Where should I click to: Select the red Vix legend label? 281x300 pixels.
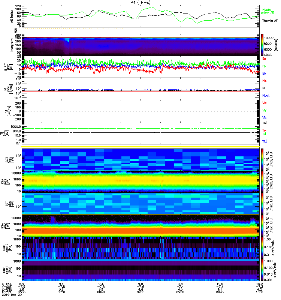265,103
